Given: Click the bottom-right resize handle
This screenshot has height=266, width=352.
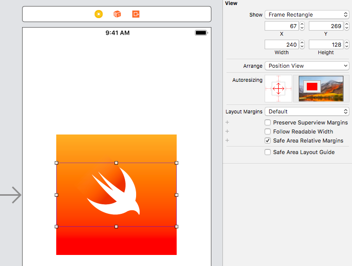Looking at the screenshot, I should tap(176, 226).
